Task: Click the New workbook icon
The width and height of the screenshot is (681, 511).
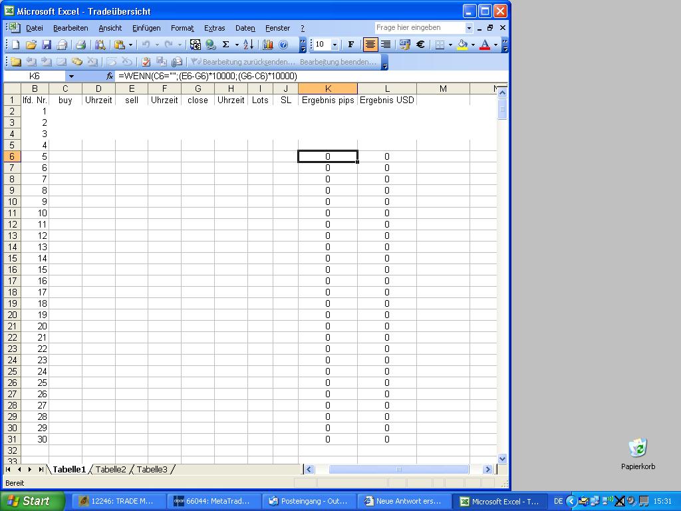Action: point(16,45)
